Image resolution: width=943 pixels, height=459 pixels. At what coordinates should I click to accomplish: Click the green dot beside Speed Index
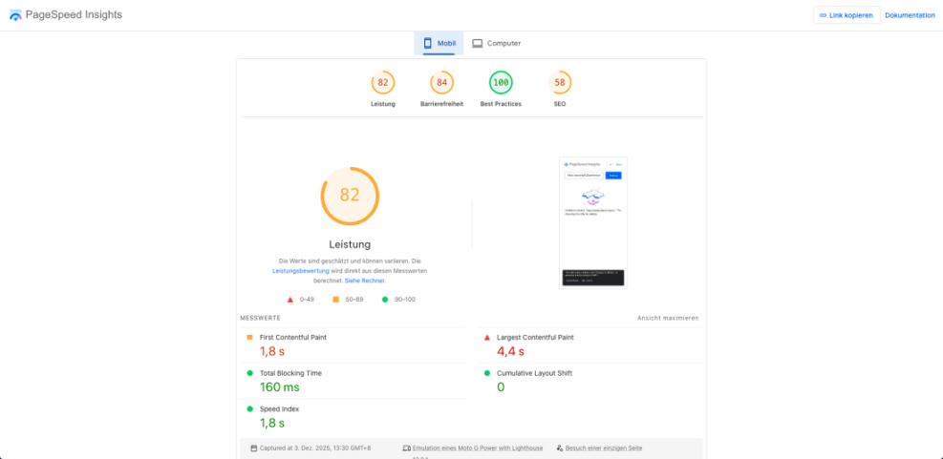click(249, 409)
